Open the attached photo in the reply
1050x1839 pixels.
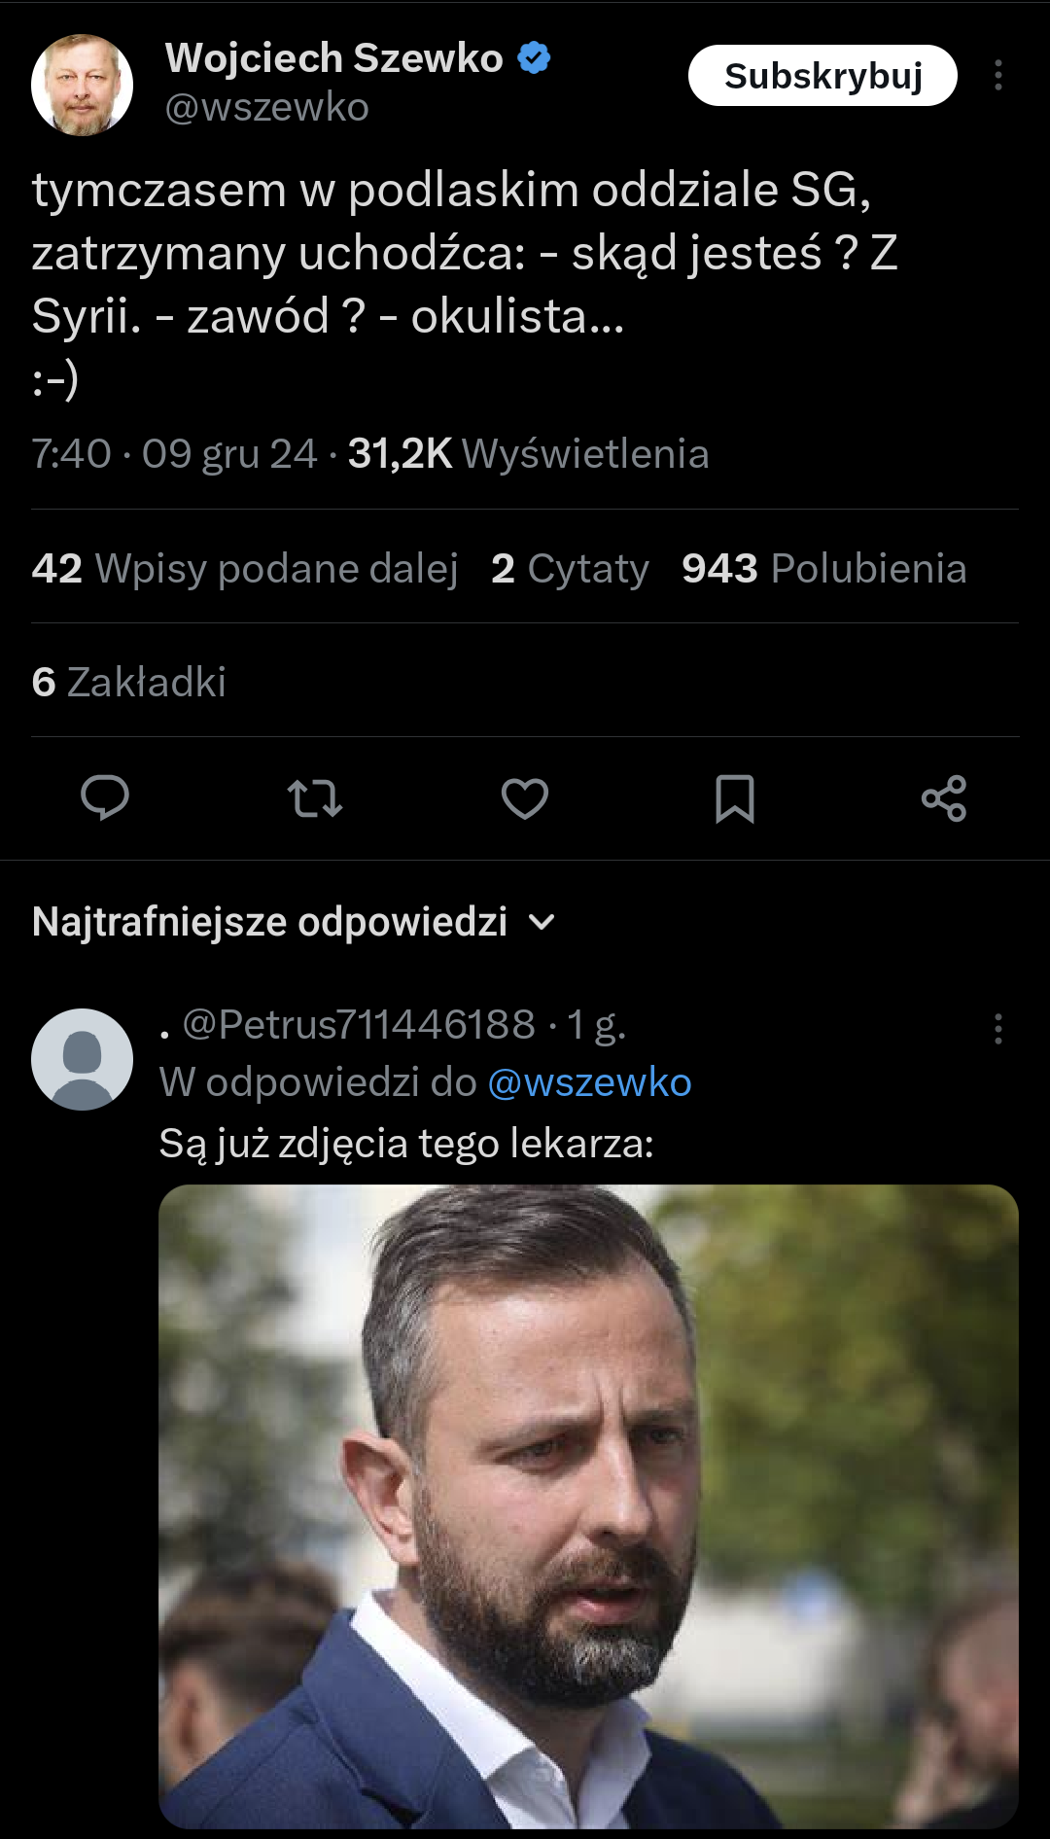(588, 1505)
